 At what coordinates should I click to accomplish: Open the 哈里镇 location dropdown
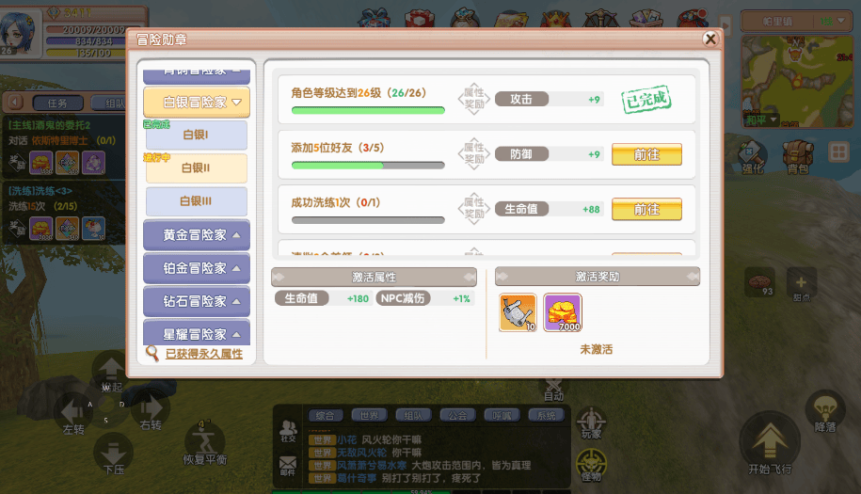(796, 22)
